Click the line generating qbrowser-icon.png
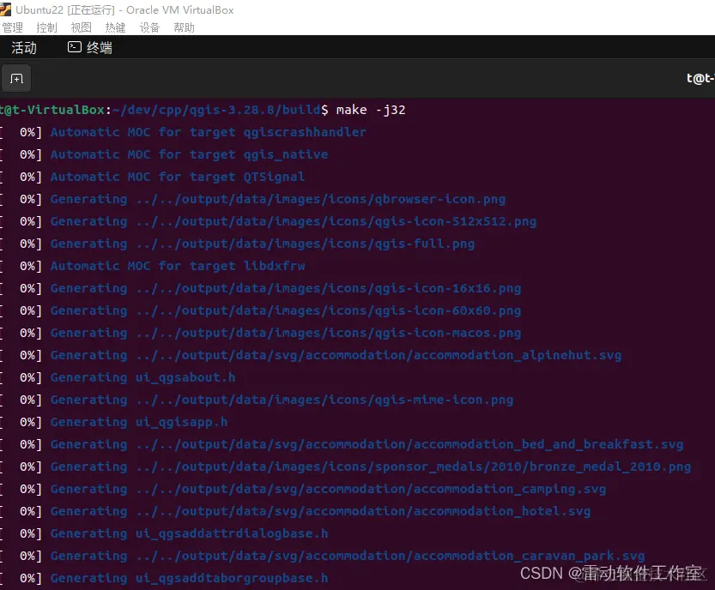715x590 pixels. (278, 199)
